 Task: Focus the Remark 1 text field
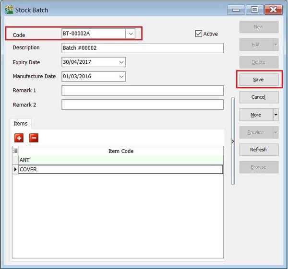pos(143,91)
